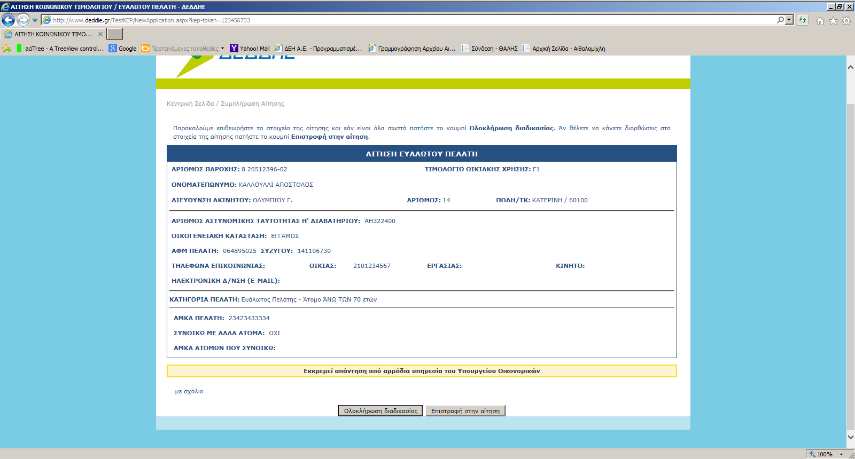Open the address bar autocomplete dropdown
Image resolution: width=855 pixels, height=459 pixels.
[789, 20]
